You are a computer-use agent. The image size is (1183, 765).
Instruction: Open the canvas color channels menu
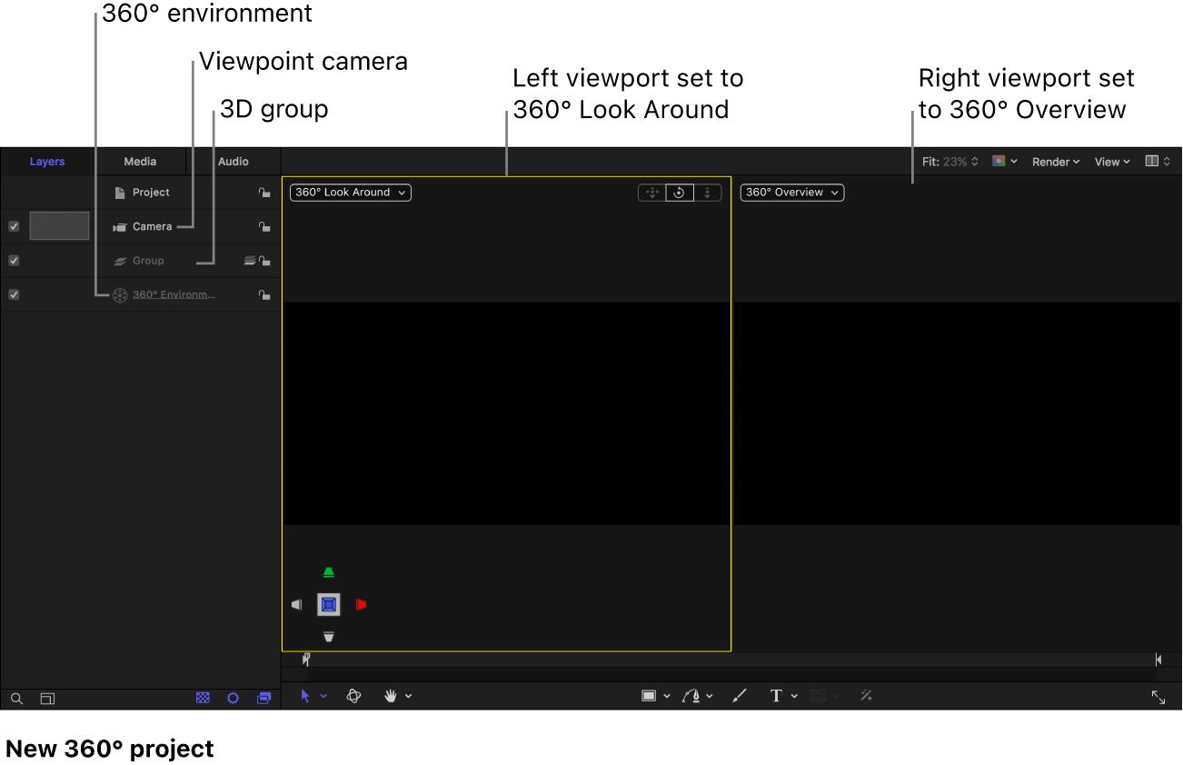[1004, 162]
